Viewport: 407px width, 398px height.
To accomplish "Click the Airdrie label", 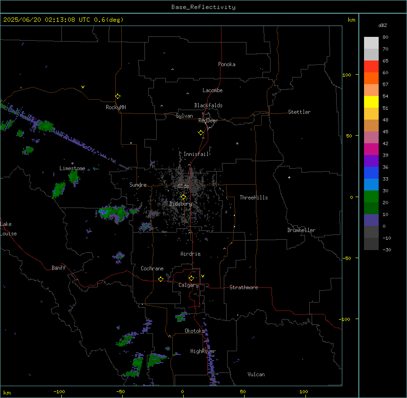I will (x=190, y=254).
